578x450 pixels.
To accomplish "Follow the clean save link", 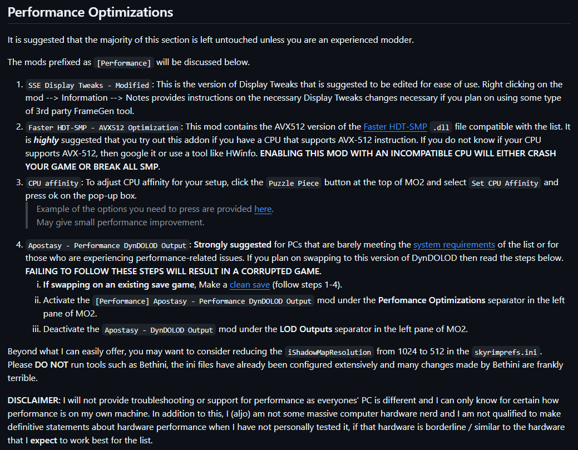I will pos(250,285).
